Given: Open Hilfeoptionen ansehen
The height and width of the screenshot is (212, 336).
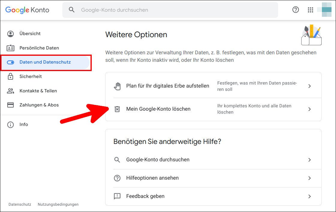Looking at the screenshot, I should 213,178.
